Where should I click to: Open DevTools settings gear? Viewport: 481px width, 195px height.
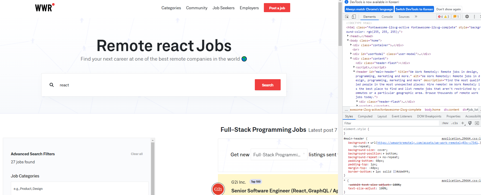467,17
